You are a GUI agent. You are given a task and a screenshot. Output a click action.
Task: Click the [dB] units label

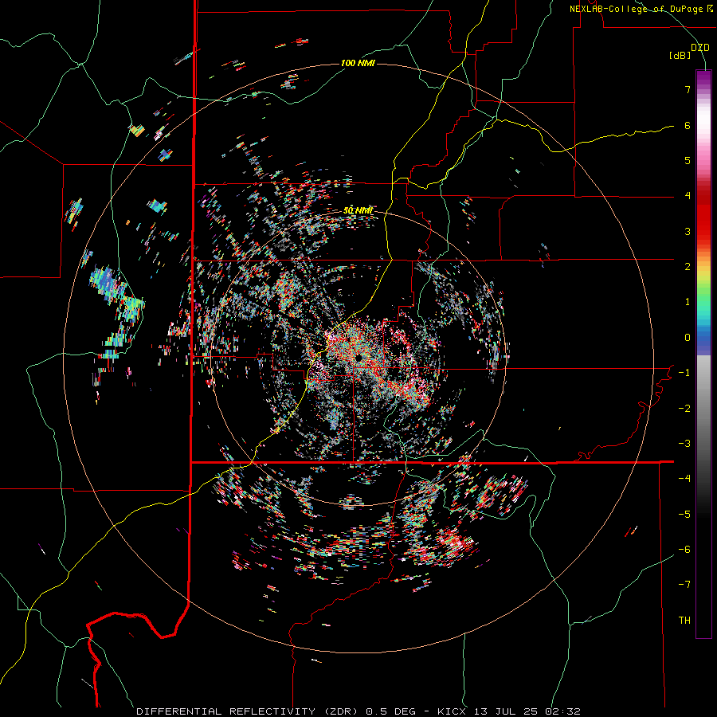[x=680, y=56]
